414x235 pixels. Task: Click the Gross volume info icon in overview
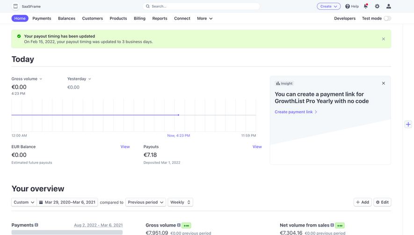click(x=179, y=225)
